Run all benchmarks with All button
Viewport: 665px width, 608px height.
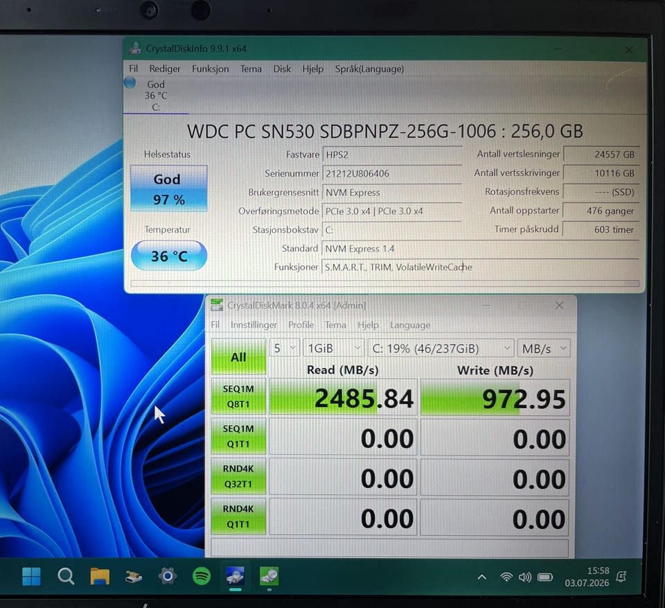click(x=239, y=356)
